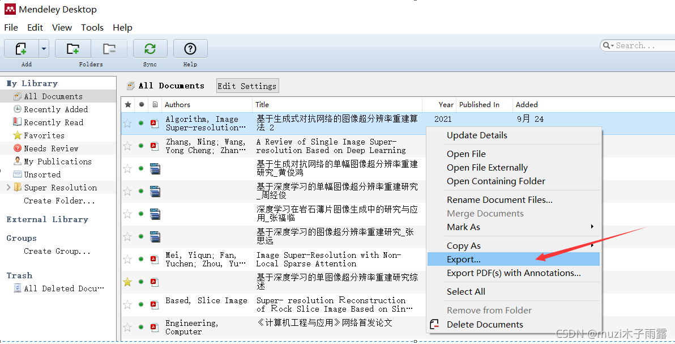Open the search magnifier dropdown arrow
The width and height of the screenshot is (675, 344).
tap(608, 45)
